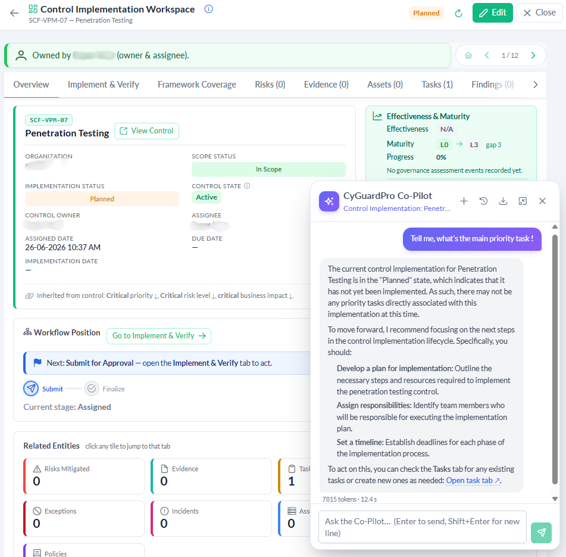Image resolution: width=566 pixels, height=557 pixels.
Task: Open the Evidence related-entity tile
Action: pos(211,476)
